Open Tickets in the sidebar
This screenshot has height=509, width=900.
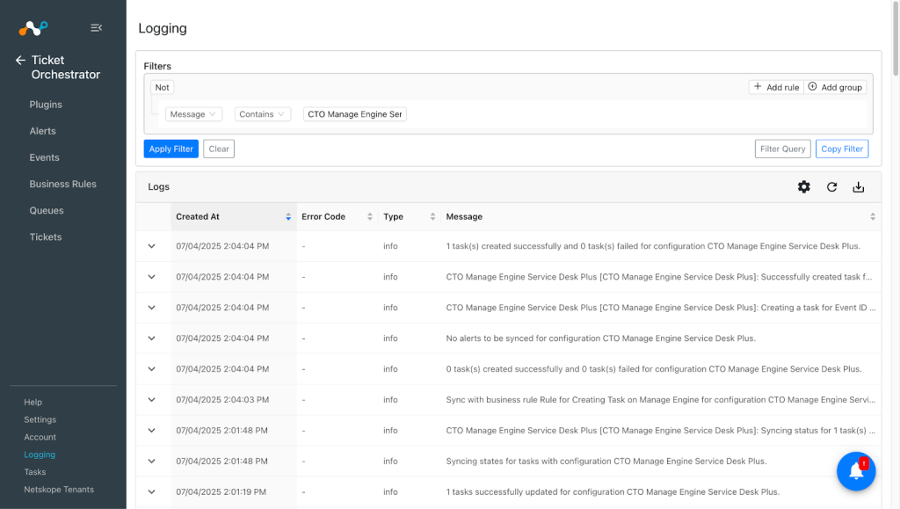point(46,237)
